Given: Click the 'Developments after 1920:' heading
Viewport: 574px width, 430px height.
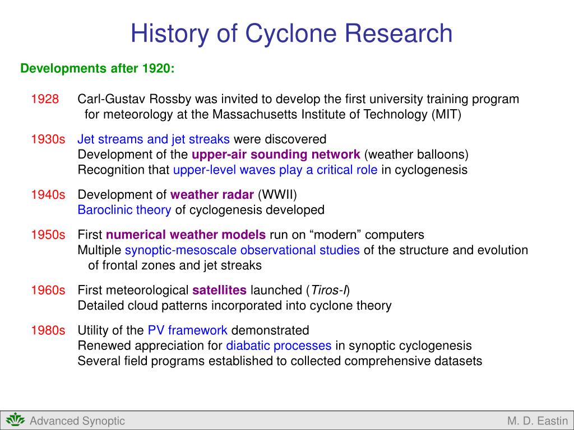Looking at the screenshot, I should tap(98, 68).
